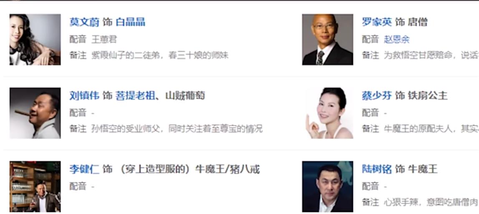Open 罗家英's portrait thumbnail
The height and width of the screenshot is (214, 479).
(328, 39)
